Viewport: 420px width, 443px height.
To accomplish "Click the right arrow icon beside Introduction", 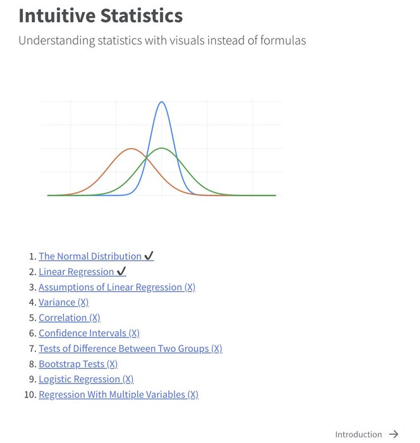I will tap(393, 434).
